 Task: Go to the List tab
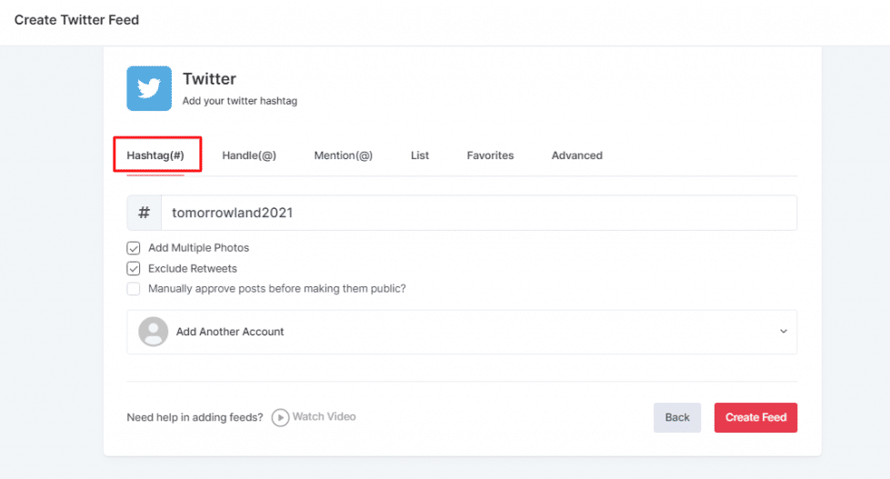[x=419, y=155]
